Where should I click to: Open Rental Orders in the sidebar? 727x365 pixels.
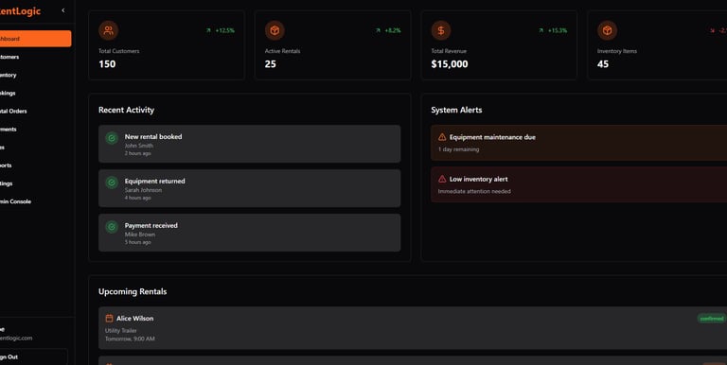pos(35,112)
